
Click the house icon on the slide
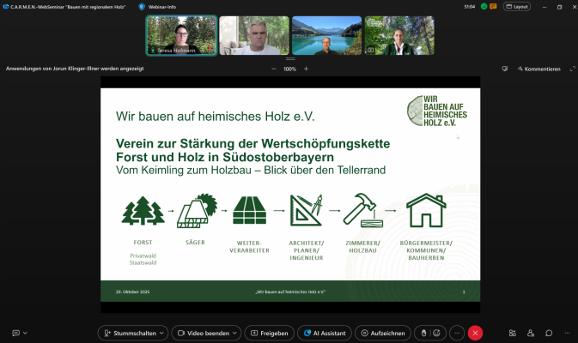click(x=426, y=210)
